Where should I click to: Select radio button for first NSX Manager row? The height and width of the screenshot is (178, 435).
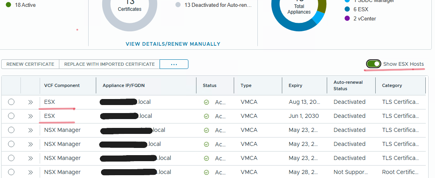11,130
